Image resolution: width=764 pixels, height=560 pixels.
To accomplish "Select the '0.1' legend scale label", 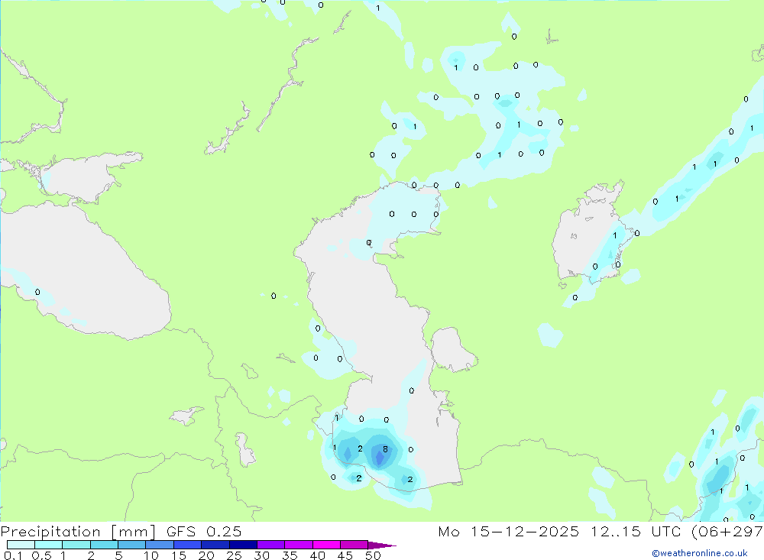I will (x=13, y=555).
